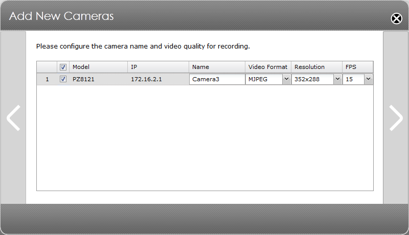This screenshot has width=409, height=235.
Task: Uncheck the PZ8121 camera row checkbox
Action: 63,79
